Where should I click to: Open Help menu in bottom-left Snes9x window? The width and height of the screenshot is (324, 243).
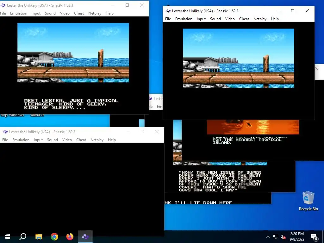tap(112, 140)
